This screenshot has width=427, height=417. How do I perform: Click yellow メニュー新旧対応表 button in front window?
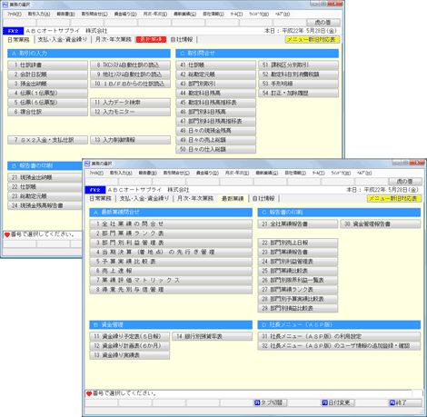pyautogui.click(x=393, y=199)
